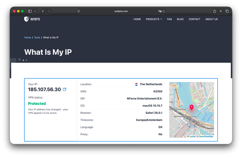The image size is (242, 157).
Task: Click the outbyte.com address bar
Action: 121,11
